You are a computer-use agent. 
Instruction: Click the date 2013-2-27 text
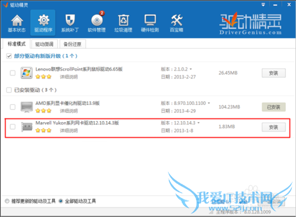point(185,77)
